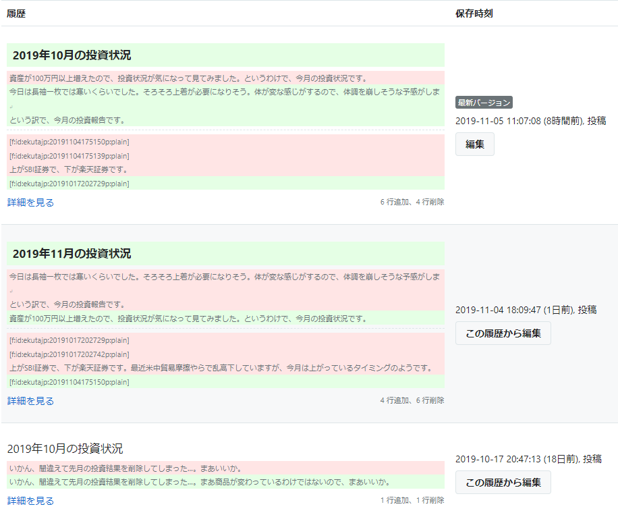Click removed line 20191104175139p:plain in first entry
The width and height of the screenshot is (618, 515).
tap(225, 156)
